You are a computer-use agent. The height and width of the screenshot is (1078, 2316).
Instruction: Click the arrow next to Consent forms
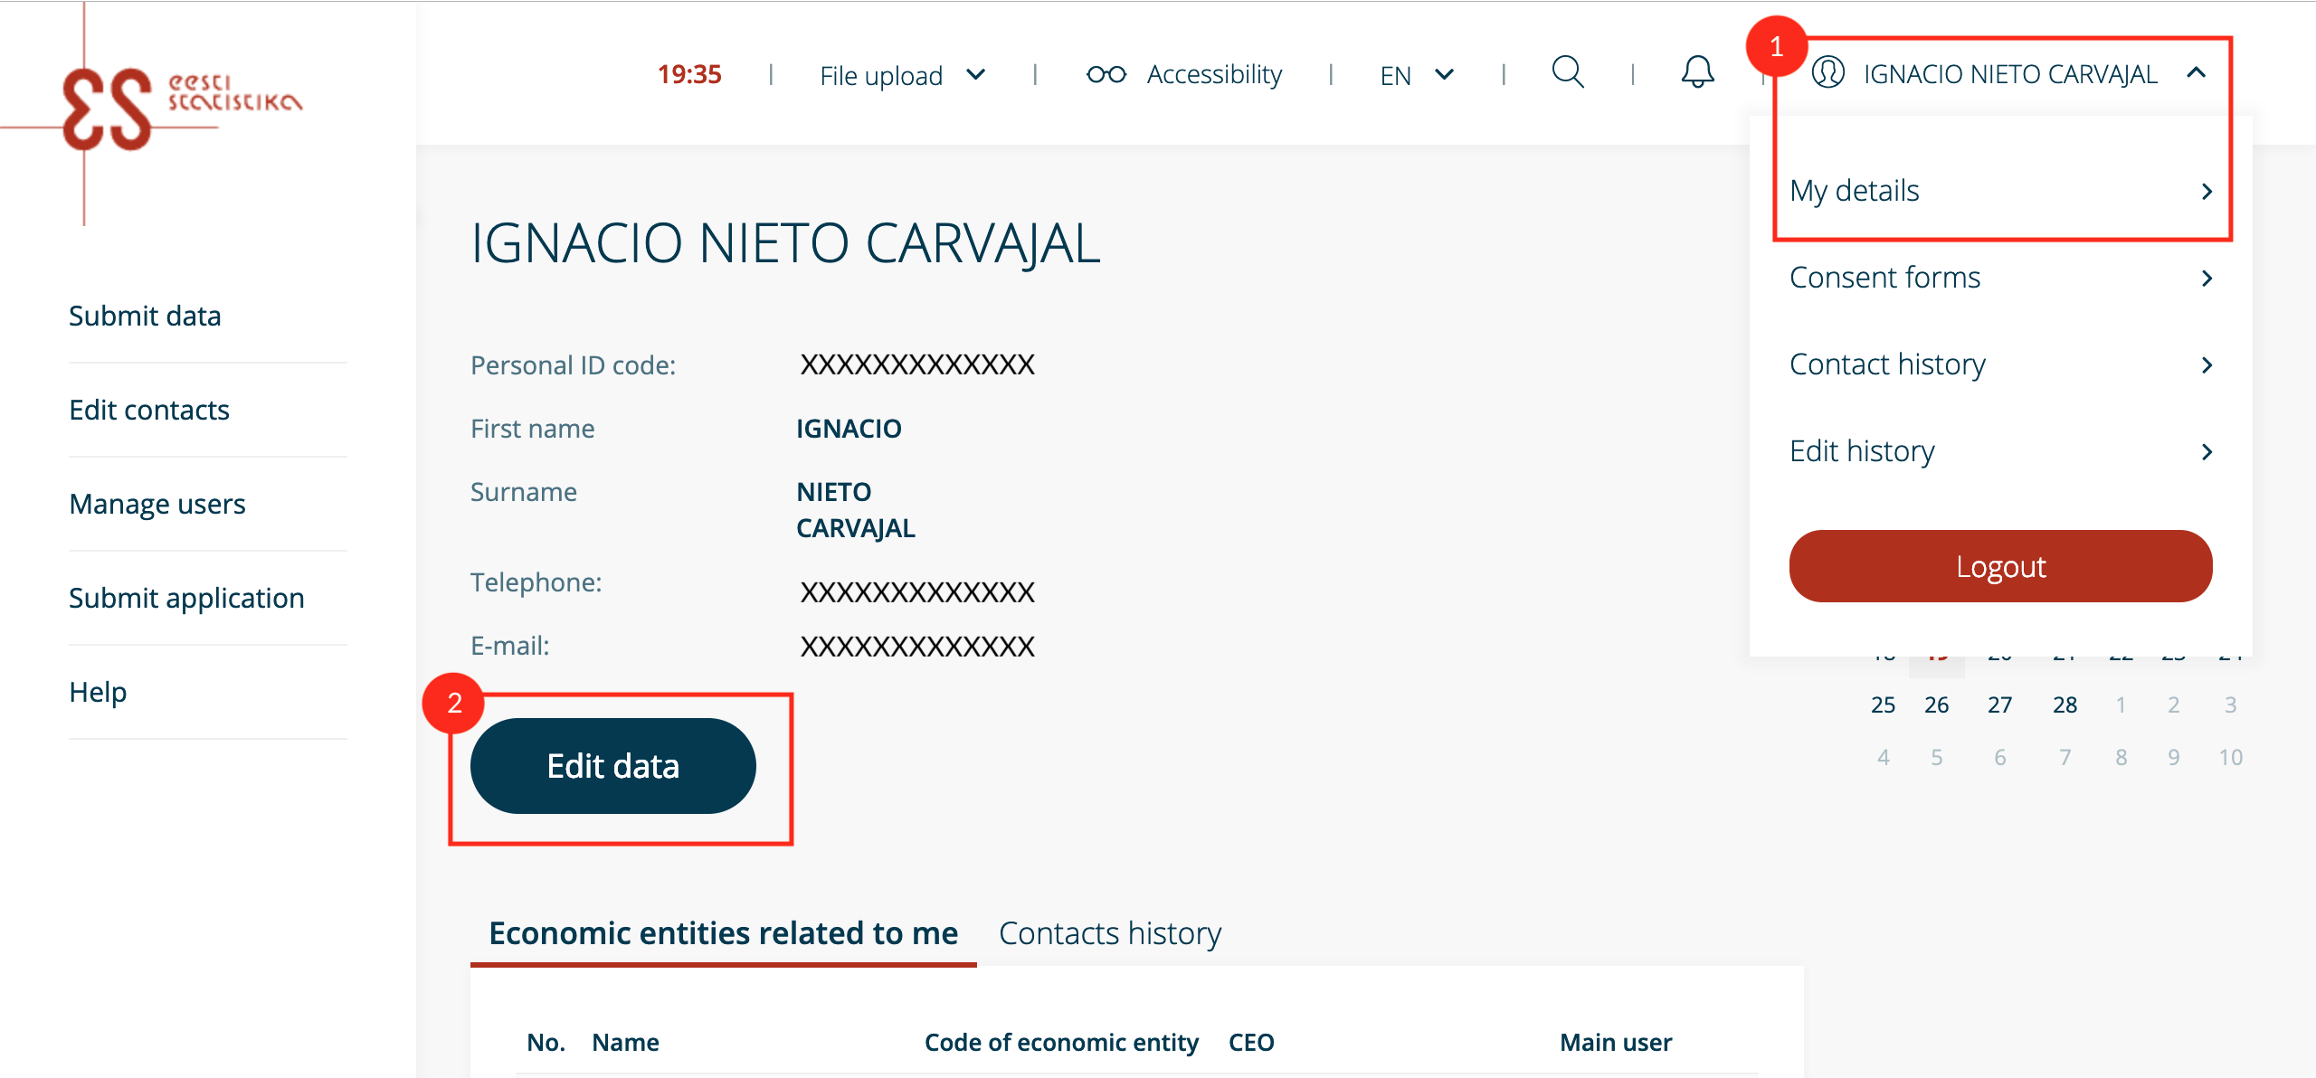(x=2208, y=278)
